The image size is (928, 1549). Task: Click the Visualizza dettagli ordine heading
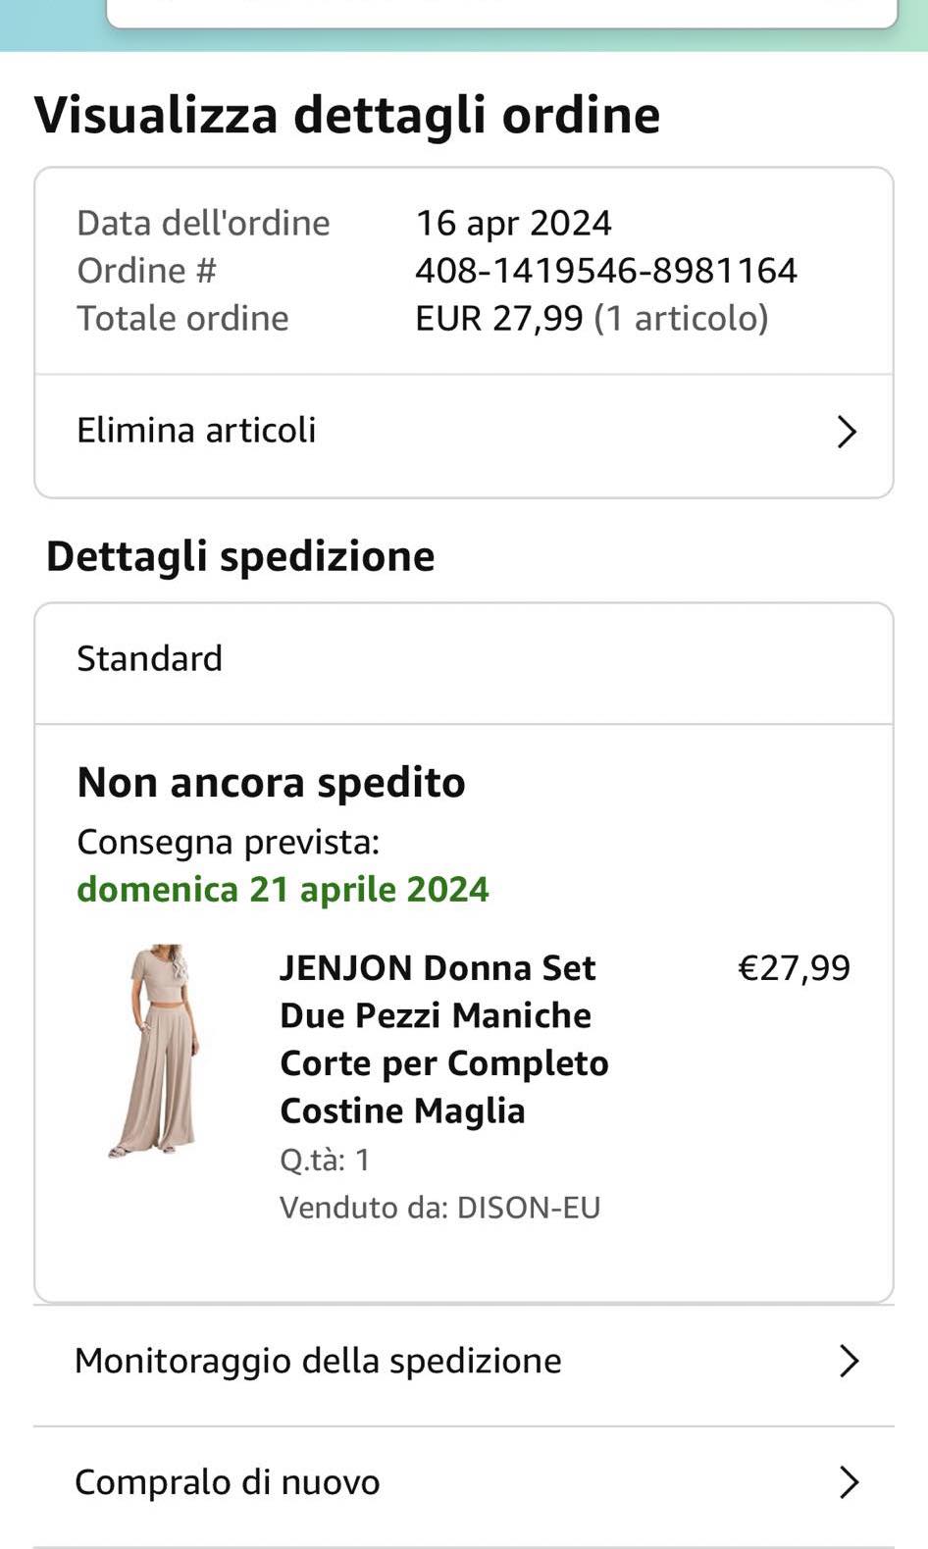347,115
